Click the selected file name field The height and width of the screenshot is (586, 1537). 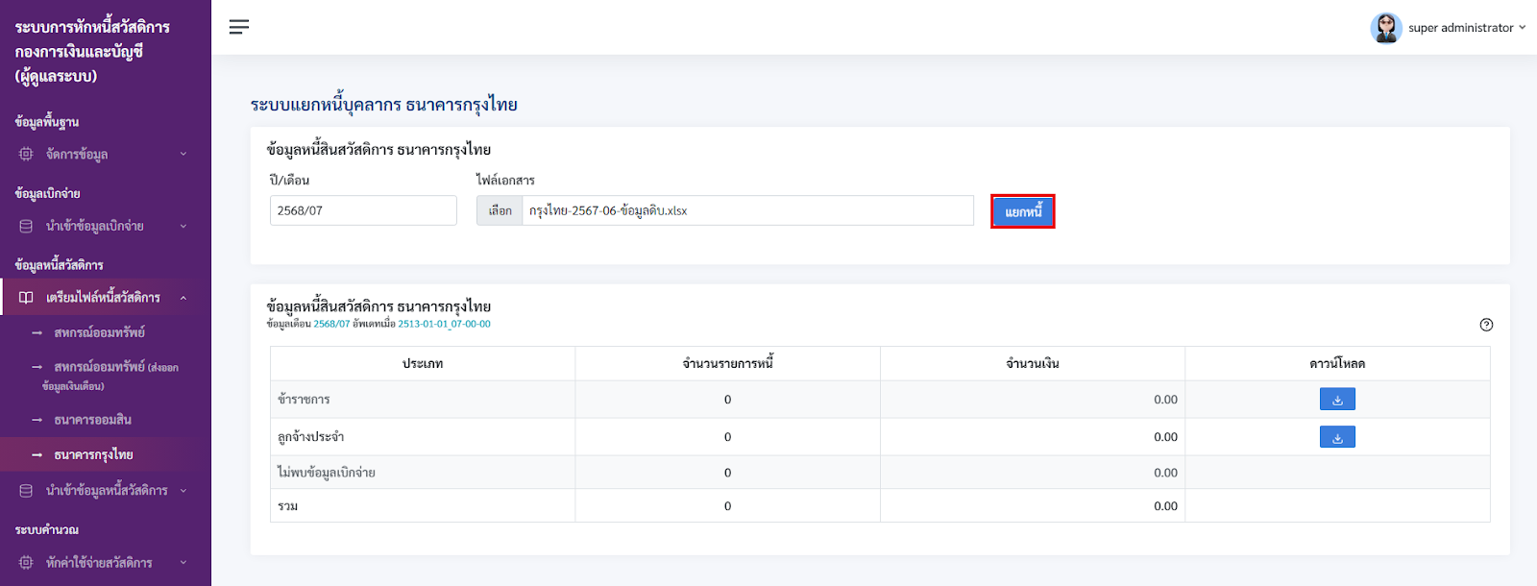[x=747, y=210]
